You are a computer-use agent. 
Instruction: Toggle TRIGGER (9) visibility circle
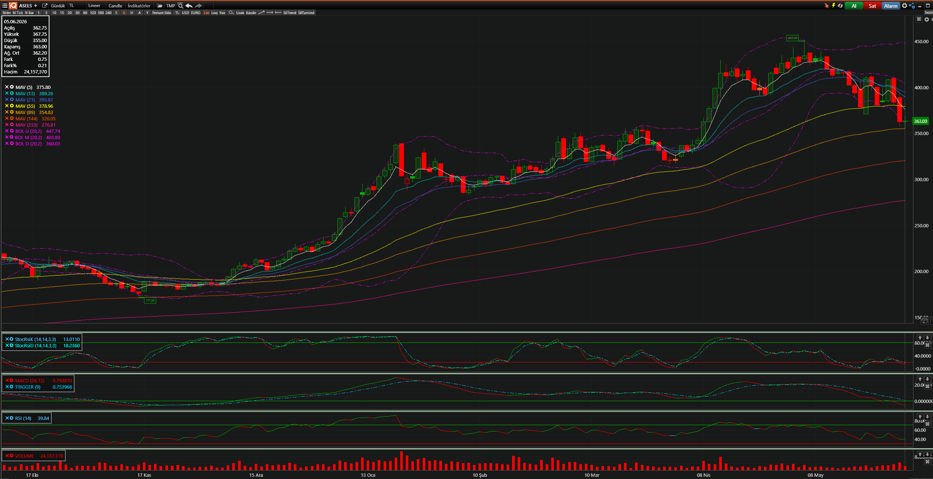pyautogui.click(x=11, y=387)
